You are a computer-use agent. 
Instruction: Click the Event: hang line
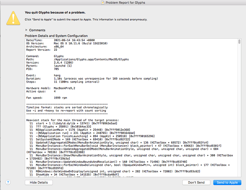point(43,75)
